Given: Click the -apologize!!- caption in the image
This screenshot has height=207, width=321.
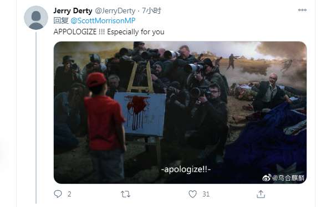Looking at the screenshot, I should (186, 169).
